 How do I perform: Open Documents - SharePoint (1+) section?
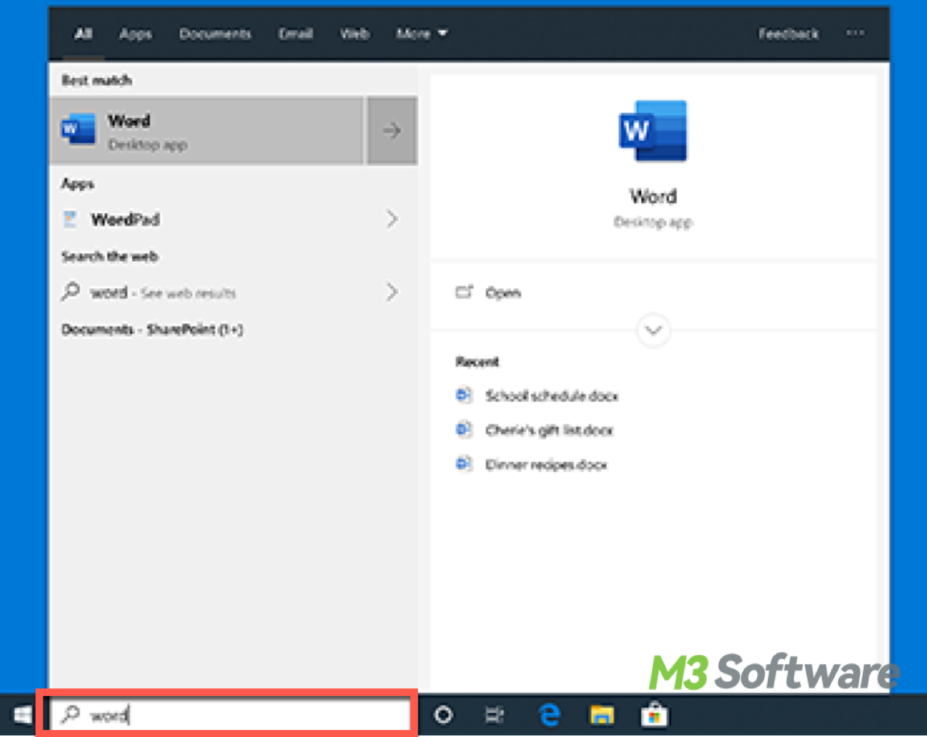pos(152,330)
